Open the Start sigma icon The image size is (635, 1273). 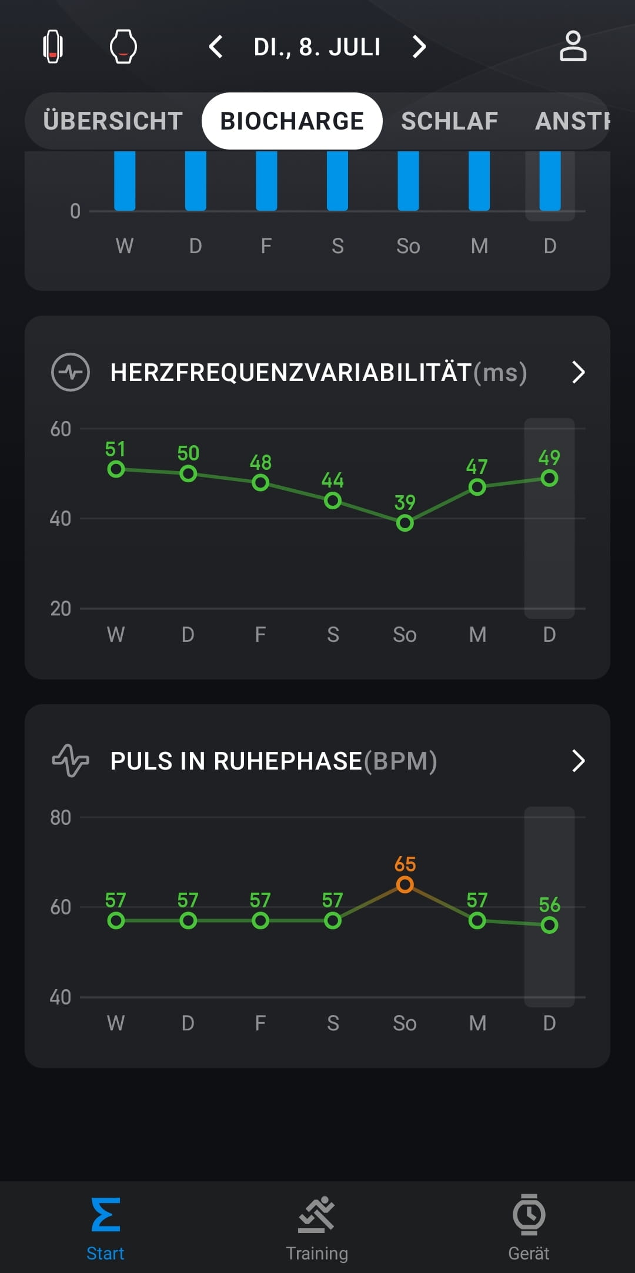[106, 1214]
